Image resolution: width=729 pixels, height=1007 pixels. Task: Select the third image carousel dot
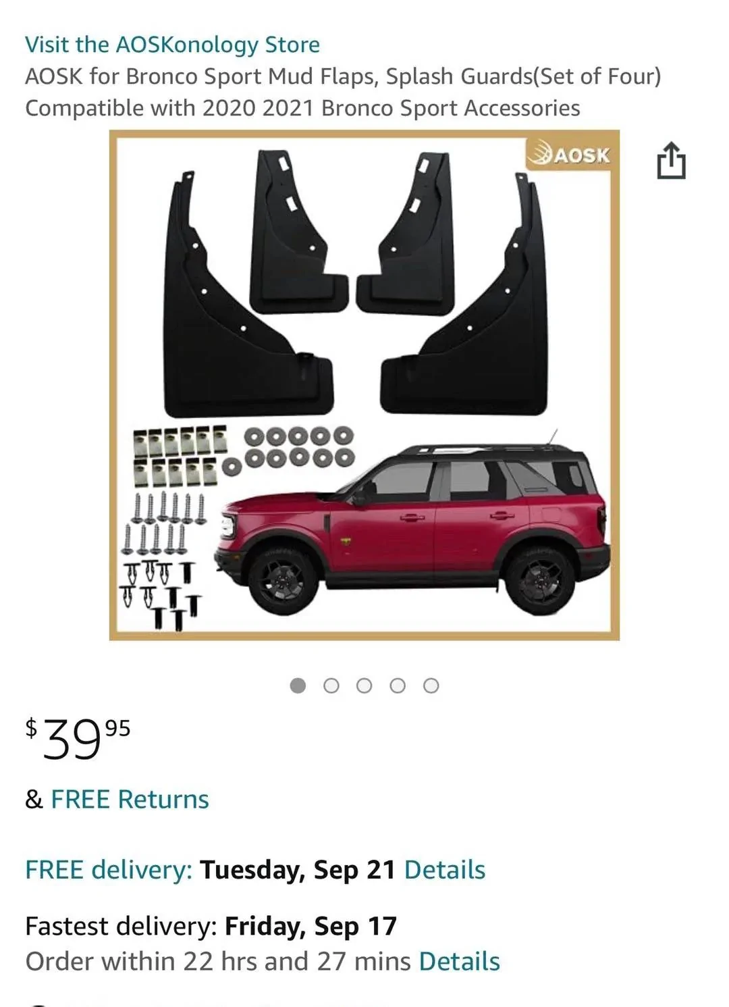pos(364,686)
